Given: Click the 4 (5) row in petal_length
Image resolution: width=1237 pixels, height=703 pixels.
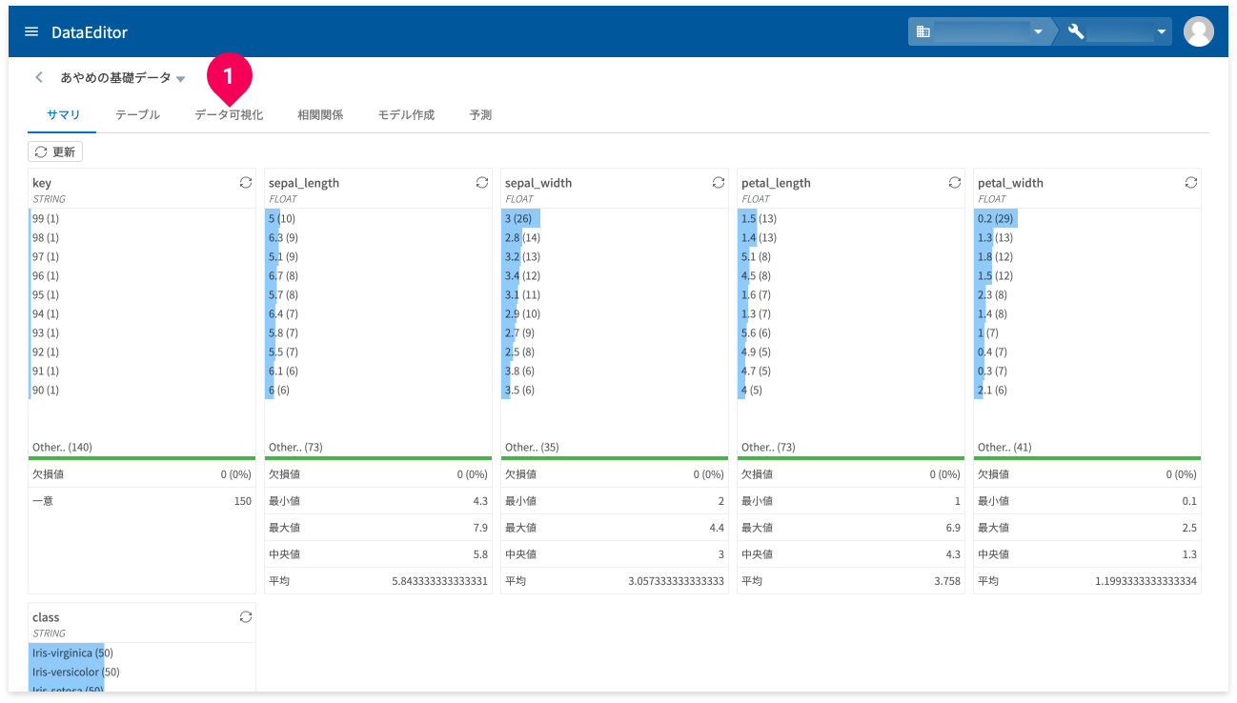Looking at the screenshot, I should point(850,390).
